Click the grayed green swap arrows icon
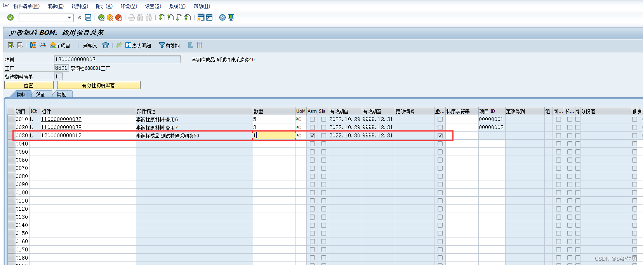643x265 pixels. [x=119, y=45]
